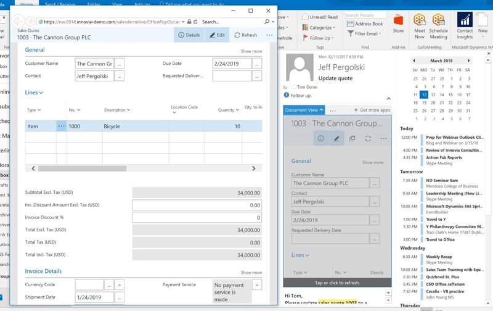
Task: Open the Follow Up dropdown in ribbon
Action: (x=318, y=38)
